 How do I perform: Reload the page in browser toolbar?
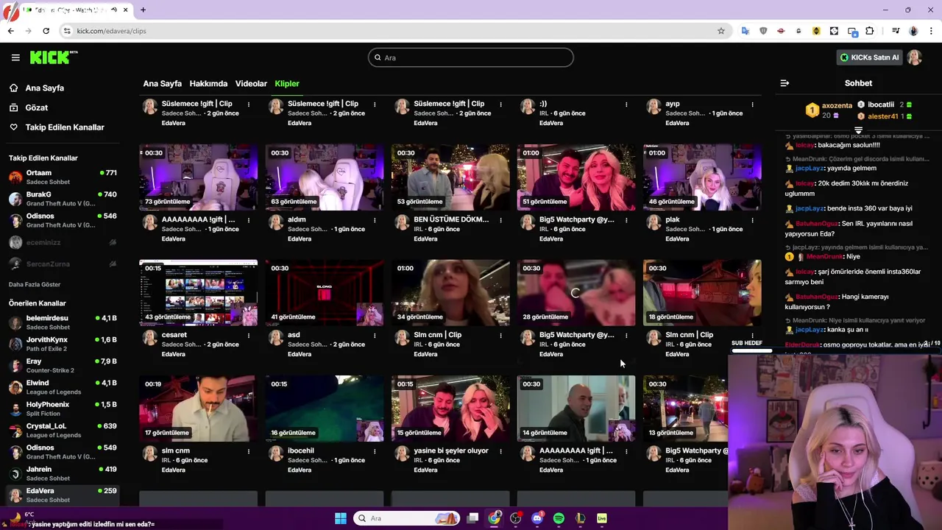pyautogui.click(x=46, y=31)
